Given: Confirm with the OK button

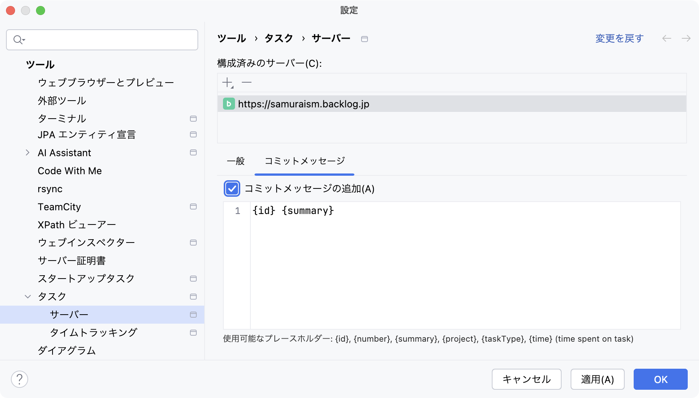Looking at the screenshot, I should coord(661,379).
